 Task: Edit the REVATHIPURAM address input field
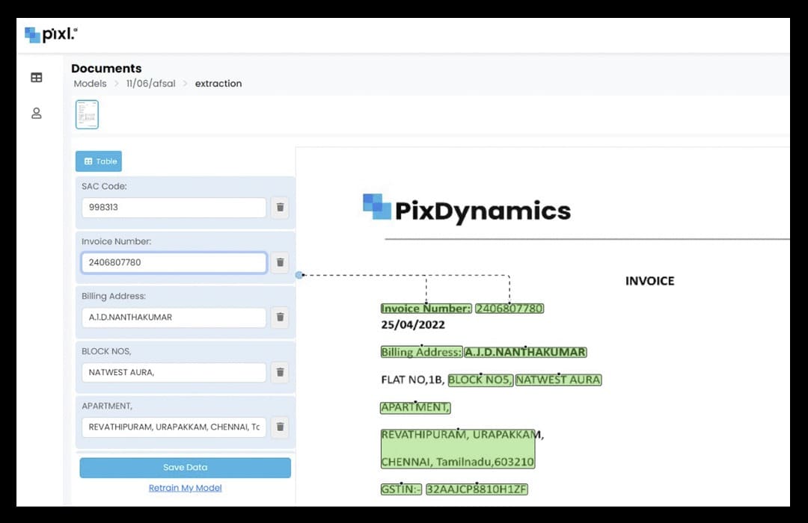[x=174, y=427]
